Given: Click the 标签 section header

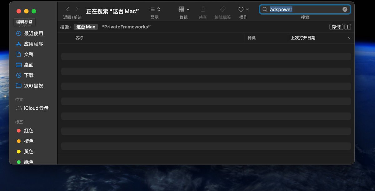Looking at the screenshot, I should pyautogui.click(x=19, y=122).
